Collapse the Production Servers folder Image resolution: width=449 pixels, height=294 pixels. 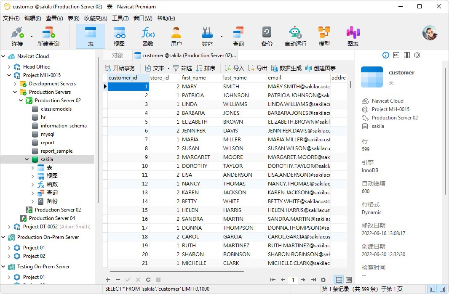click(15, 92)
